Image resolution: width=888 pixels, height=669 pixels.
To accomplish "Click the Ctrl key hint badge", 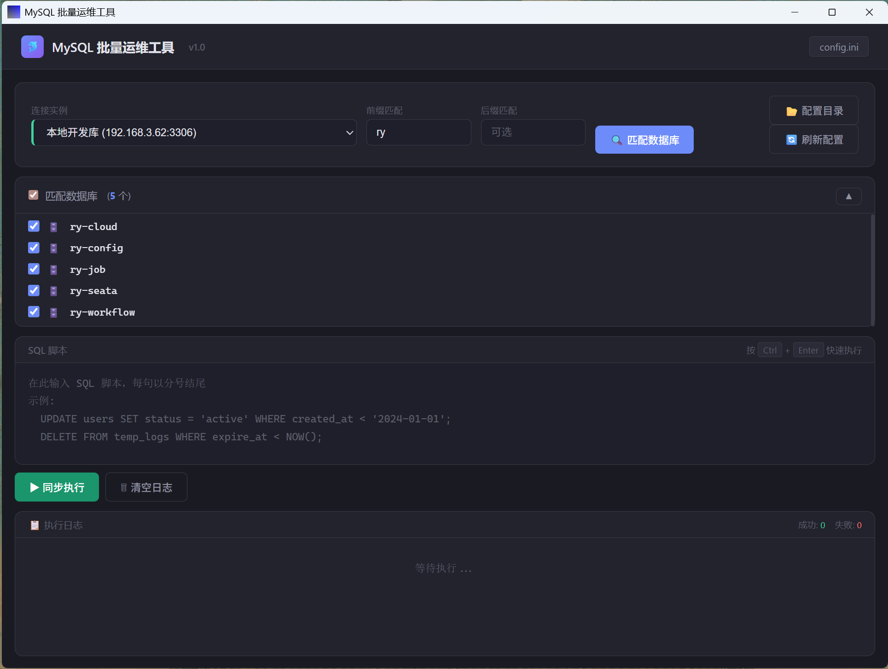I will coord(770,350).
